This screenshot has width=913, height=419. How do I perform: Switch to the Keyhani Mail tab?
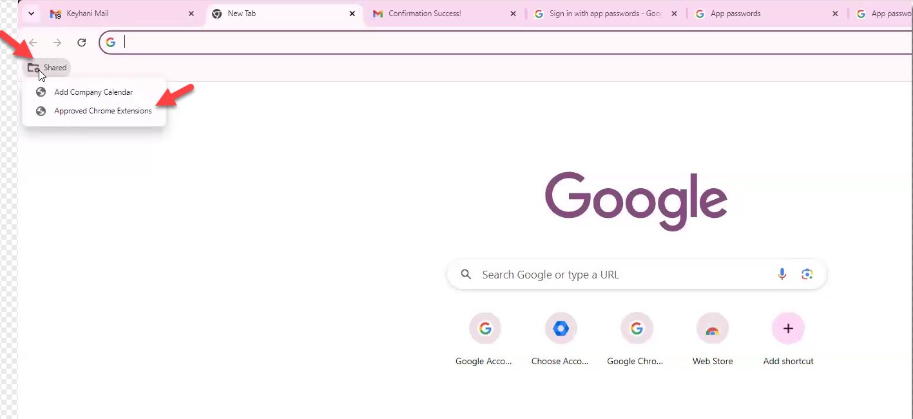pyautogui.click(x=122, y=14)
